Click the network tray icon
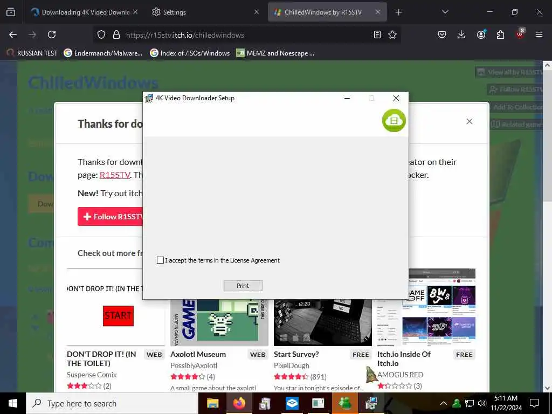The image size is (552, 414). (470, 403)
